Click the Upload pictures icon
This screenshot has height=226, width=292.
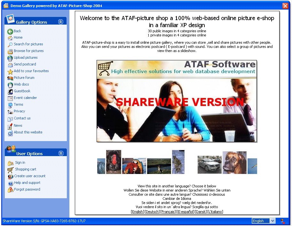(10, 58)
